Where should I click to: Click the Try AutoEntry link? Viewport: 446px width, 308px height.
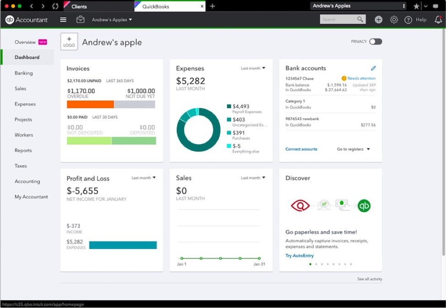pyautogui.click(x=299, y=256)
